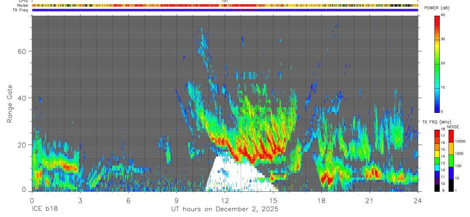Click the green swatch in NOISE legend

[x=451, y=161]
